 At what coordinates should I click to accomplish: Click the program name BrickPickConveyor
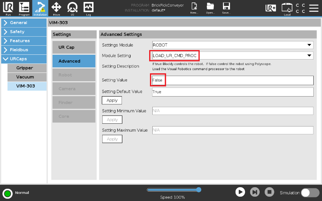click(x=168, y=6)
